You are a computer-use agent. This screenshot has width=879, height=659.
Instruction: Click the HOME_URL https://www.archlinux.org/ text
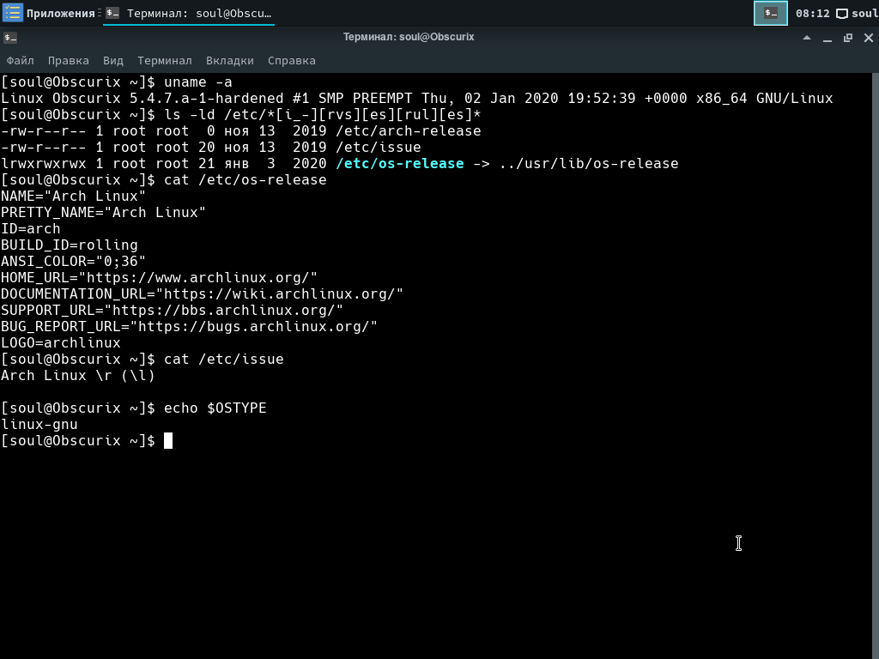(159, 278)
